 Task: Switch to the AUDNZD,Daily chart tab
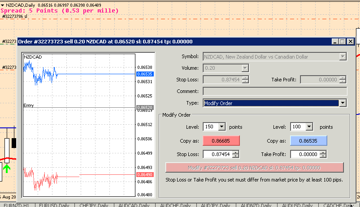[256, 205]
